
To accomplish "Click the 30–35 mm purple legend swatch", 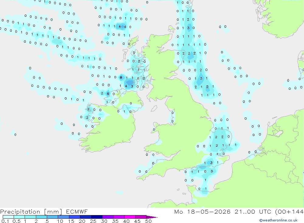I will 108,217.
